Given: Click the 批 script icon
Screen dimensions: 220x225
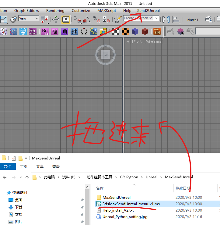Looking at the screenshot, I should coord(74,31).
